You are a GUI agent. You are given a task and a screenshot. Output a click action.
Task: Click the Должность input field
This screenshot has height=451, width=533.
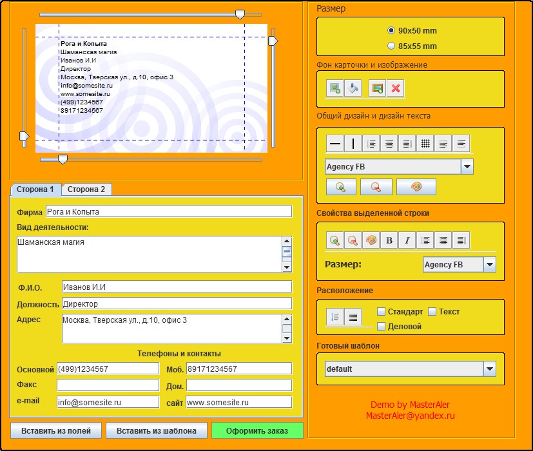[177, 303]
